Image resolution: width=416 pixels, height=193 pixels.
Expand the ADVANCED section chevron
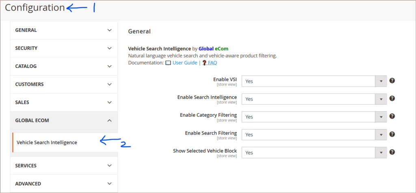[110, 183]
